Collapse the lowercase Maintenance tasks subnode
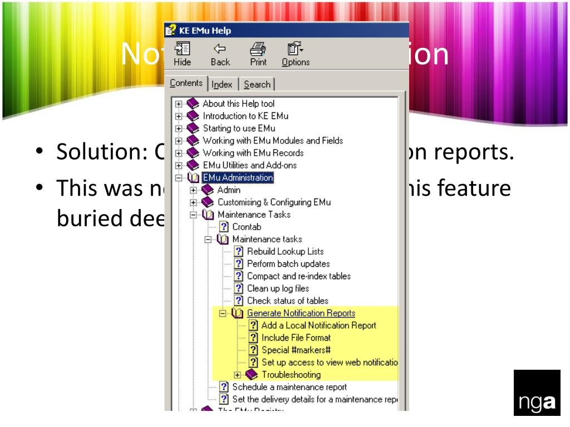The width and height of the screenshot is (570, 427). [208, 240]
